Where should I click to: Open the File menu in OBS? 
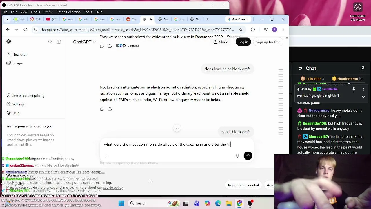click(5, 12)
